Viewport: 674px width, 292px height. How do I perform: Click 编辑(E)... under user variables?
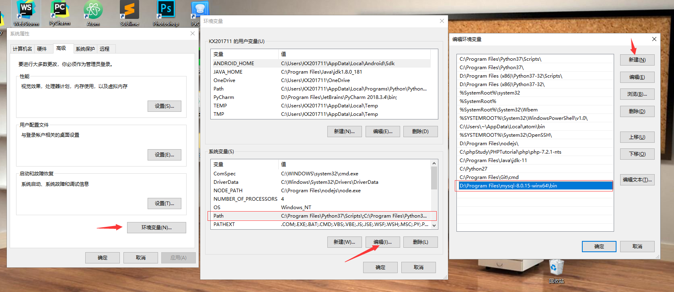pos(382,132)
